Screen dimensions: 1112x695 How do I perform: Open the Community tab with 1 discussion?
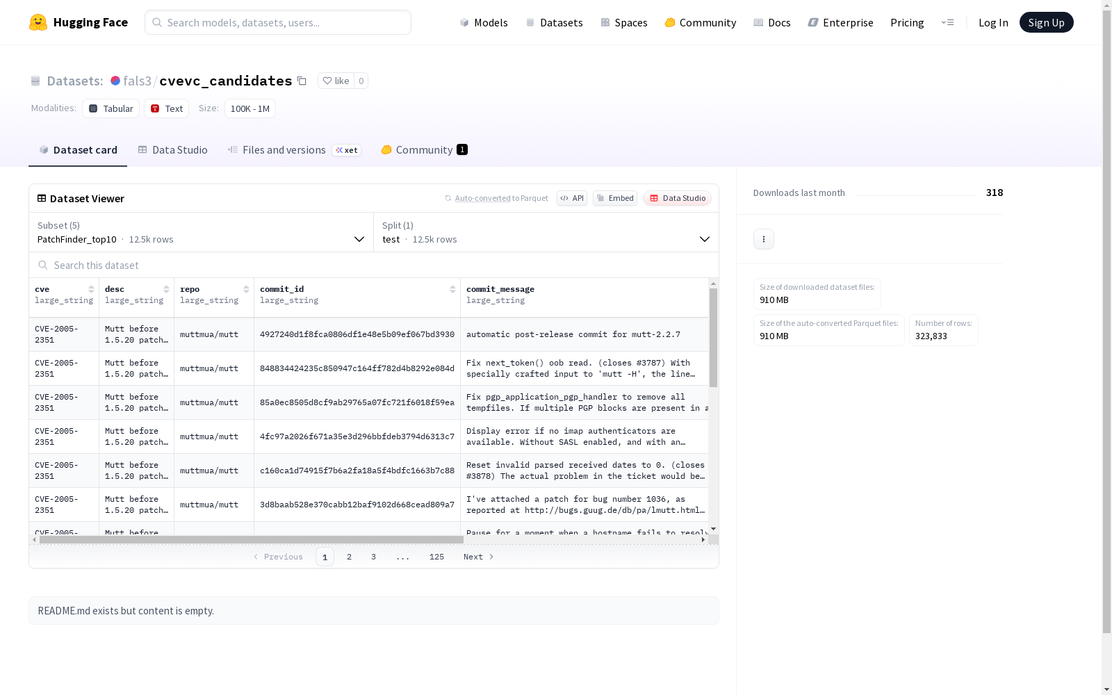(424, 150)
